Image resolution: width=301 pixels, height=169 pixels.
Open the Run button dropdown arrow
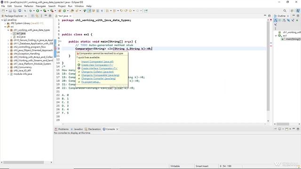click(41, 11)
